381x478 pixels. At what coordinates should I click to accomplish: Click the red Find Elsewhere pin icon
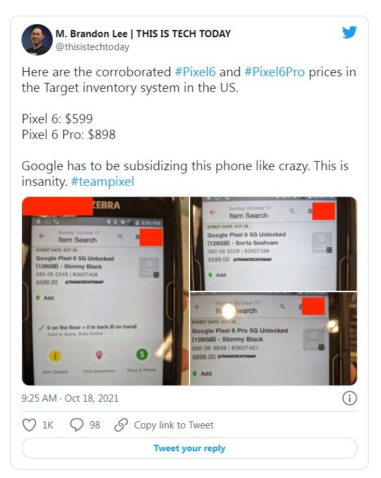tap(99, 355)
